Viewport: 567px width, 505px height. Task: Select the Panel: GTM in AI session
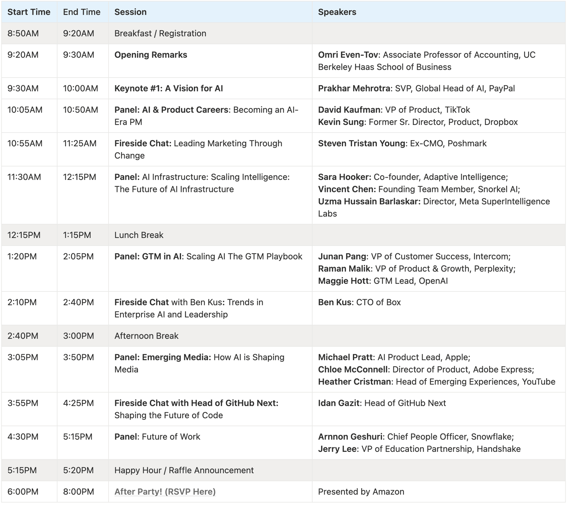208,256
